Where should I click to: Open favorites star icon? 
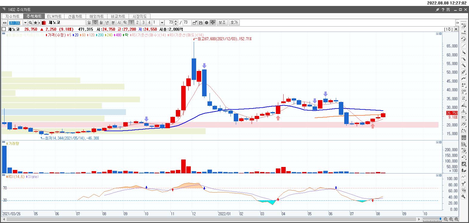[36, 23]
